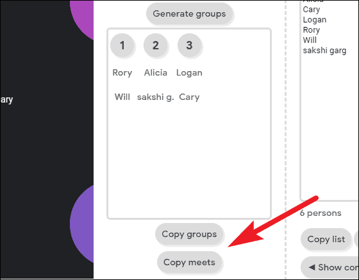The height and width of the screenshot is (280, 359).
Task: Click sakshi garg in the persons list
Action: (x=324, y=51)
